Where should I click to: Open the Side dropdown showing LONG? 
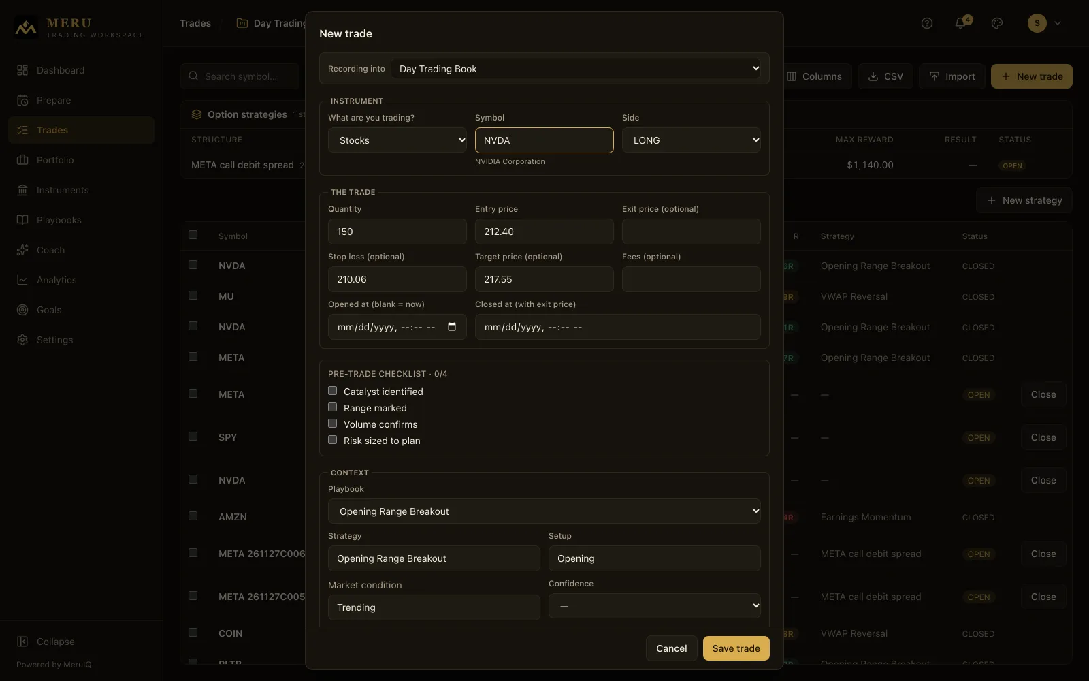tap(692, 140)
